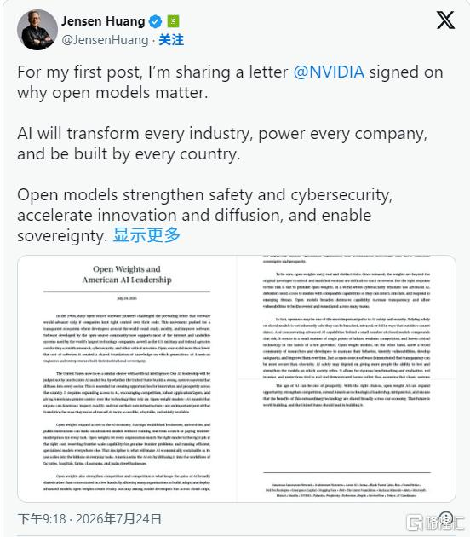This screenshot has height=537, width=470.
Task: Click the "For my first post" tweet text
Action: (230, 83)
